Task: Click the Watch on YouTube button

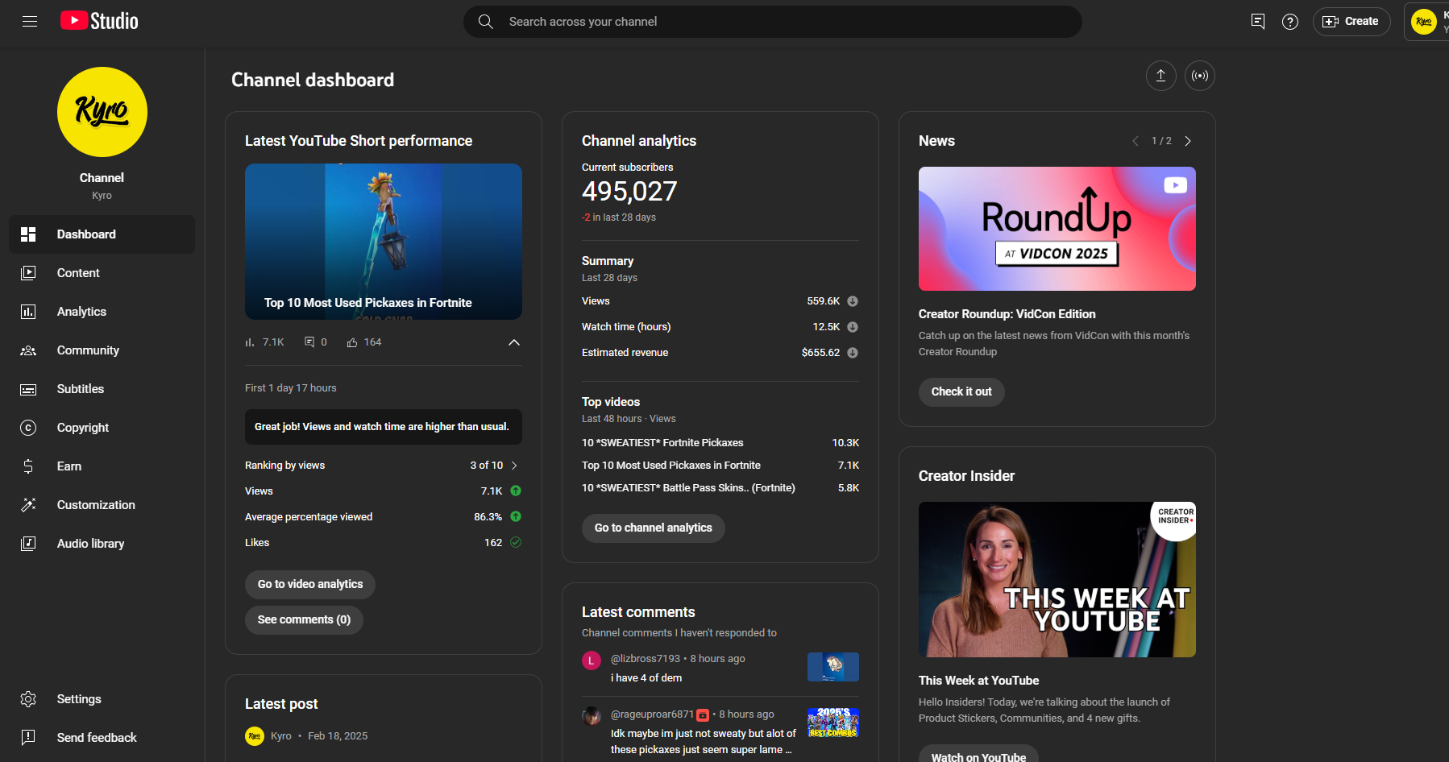Action: pos(978,755)
